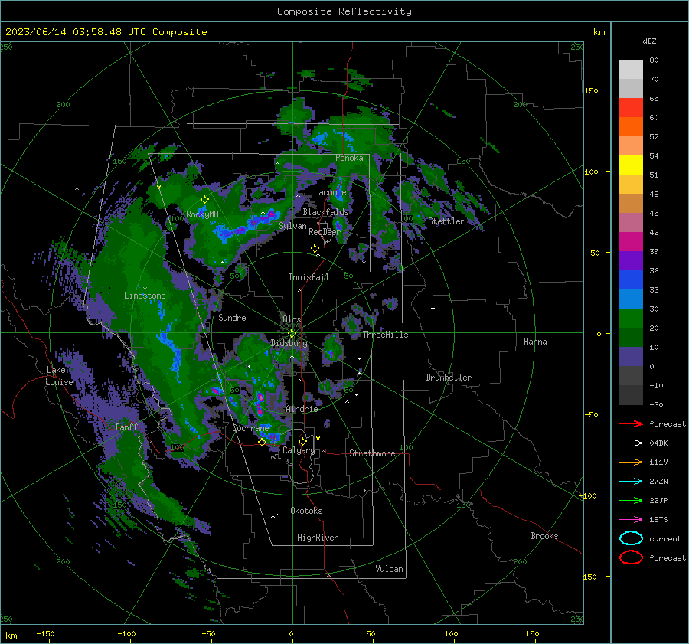Click the red forecast arrow in legend
The height and width of the screenshot is (644, 689).
(x=631, y=423)
